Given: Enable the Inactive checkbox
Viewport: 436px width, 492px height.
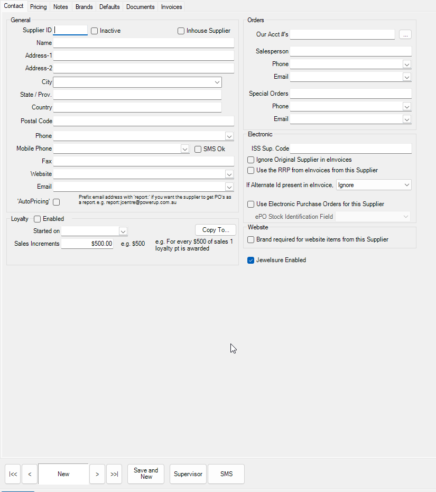Looking at the screenshot, I should point(94,31).
